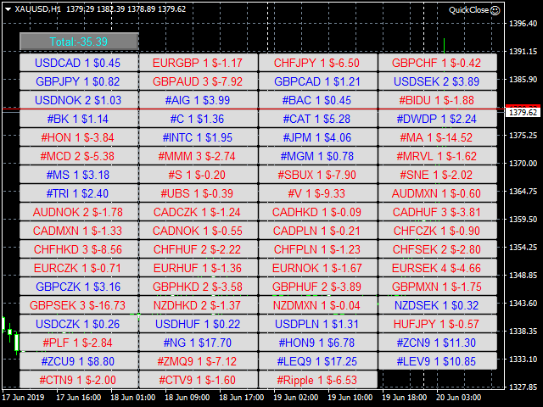Click #UBS 1 $-0.39 button
This screenshot has height=407, width=543.
coord(199,193)
